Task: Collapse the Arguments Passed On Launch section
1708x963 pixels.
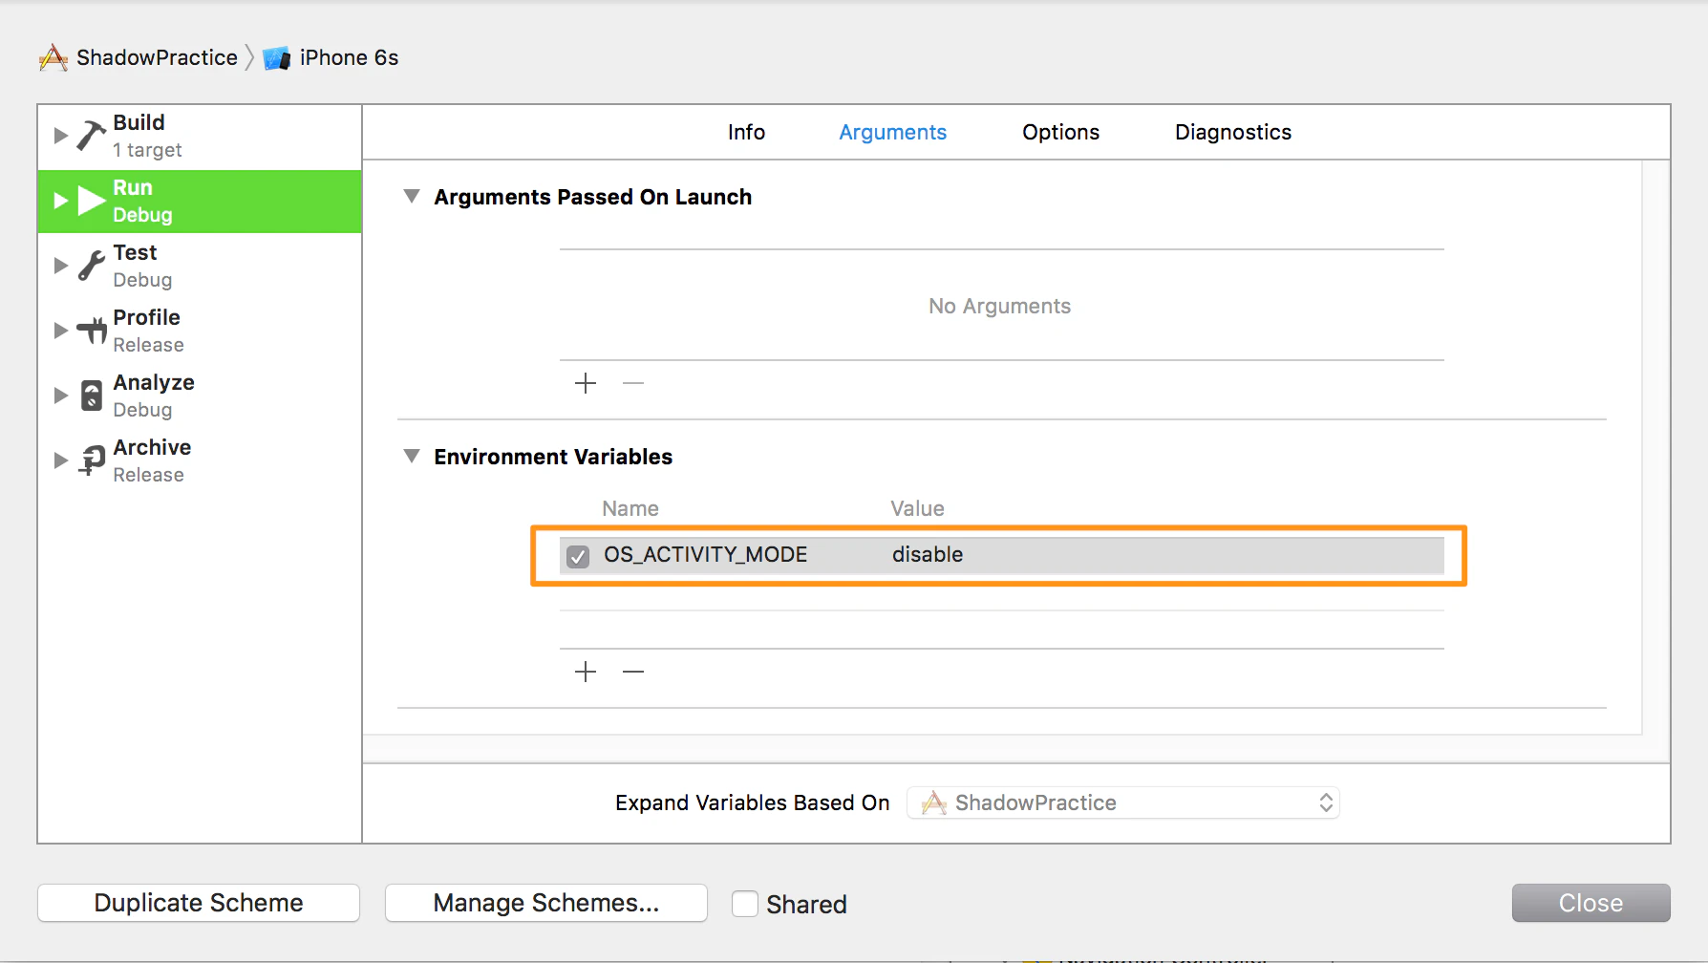Action: pos(412,196)
